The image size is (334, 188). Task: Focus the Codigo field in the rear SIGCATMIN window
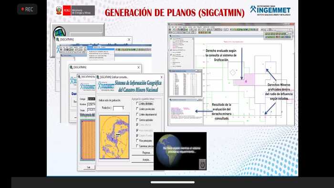pos(91,99)
